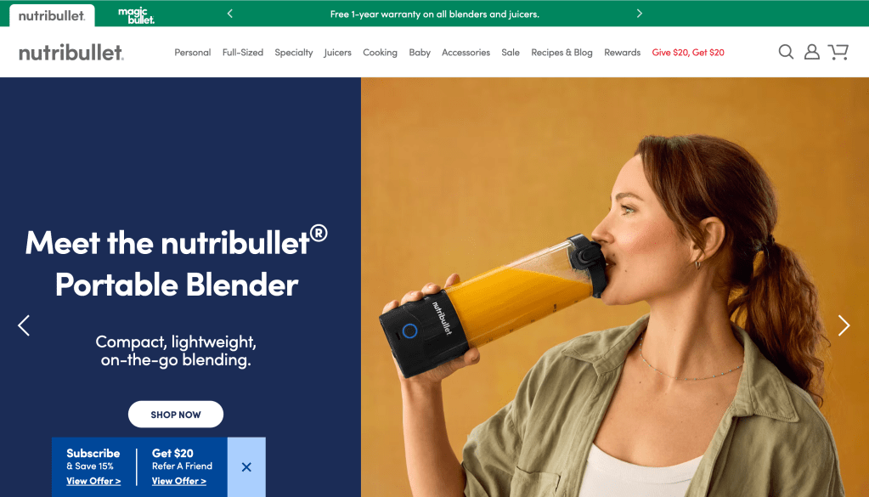This screenshot has width=869, height=497.
Task: Click View Offer under Subscribe & Save
Action: [93, 481]
